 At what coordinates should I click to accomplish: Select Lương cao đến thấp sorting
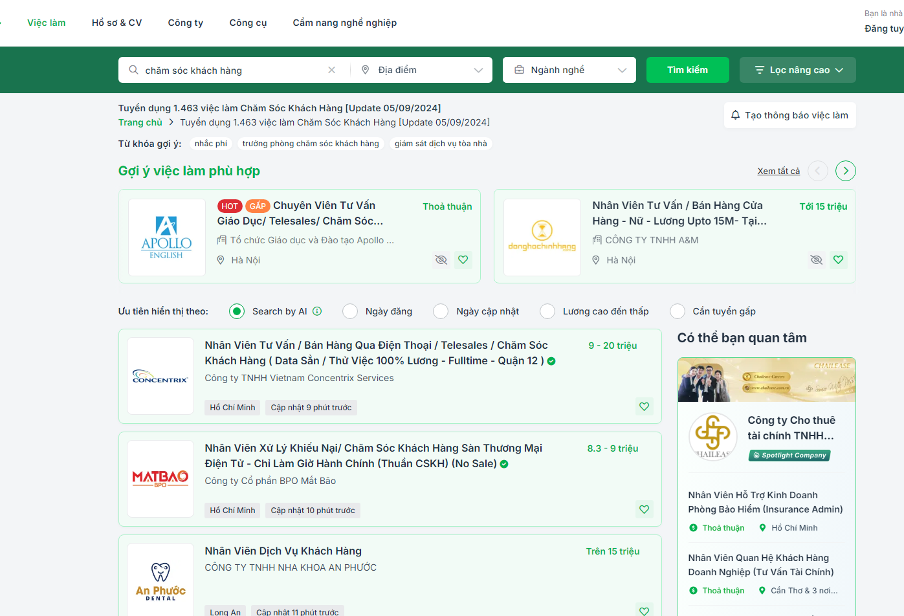(x=547, y=311)
